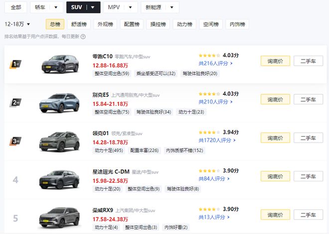This screenshot has height=234, width=329.
Task: Click the 17.58-24.38万 price text
Action: pyautogui.click(x=110, y=220)
